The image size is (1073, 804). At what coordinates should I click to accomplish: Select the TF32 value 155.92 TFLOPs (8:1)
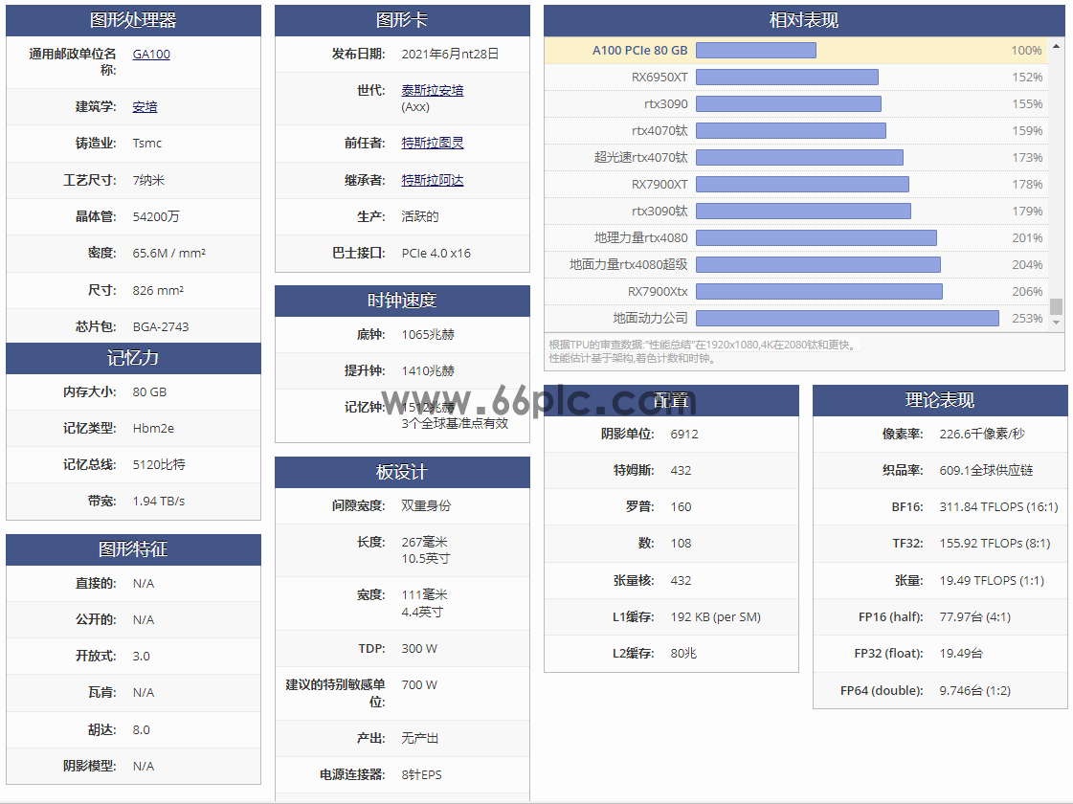pyautogui.click(x=995, y=544)
